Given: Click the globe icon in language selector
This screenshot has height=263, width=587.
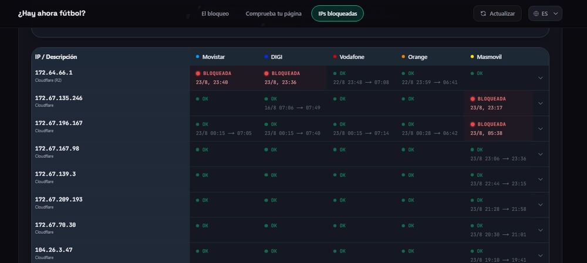Looking at the screenshot, I should click(x=536, y=13).
